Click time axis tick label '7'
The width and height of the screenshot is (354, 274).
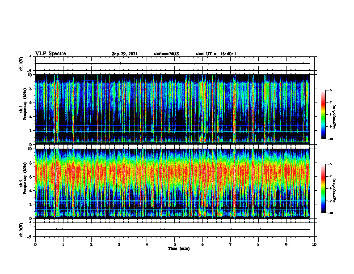click(x=231, y=244)
